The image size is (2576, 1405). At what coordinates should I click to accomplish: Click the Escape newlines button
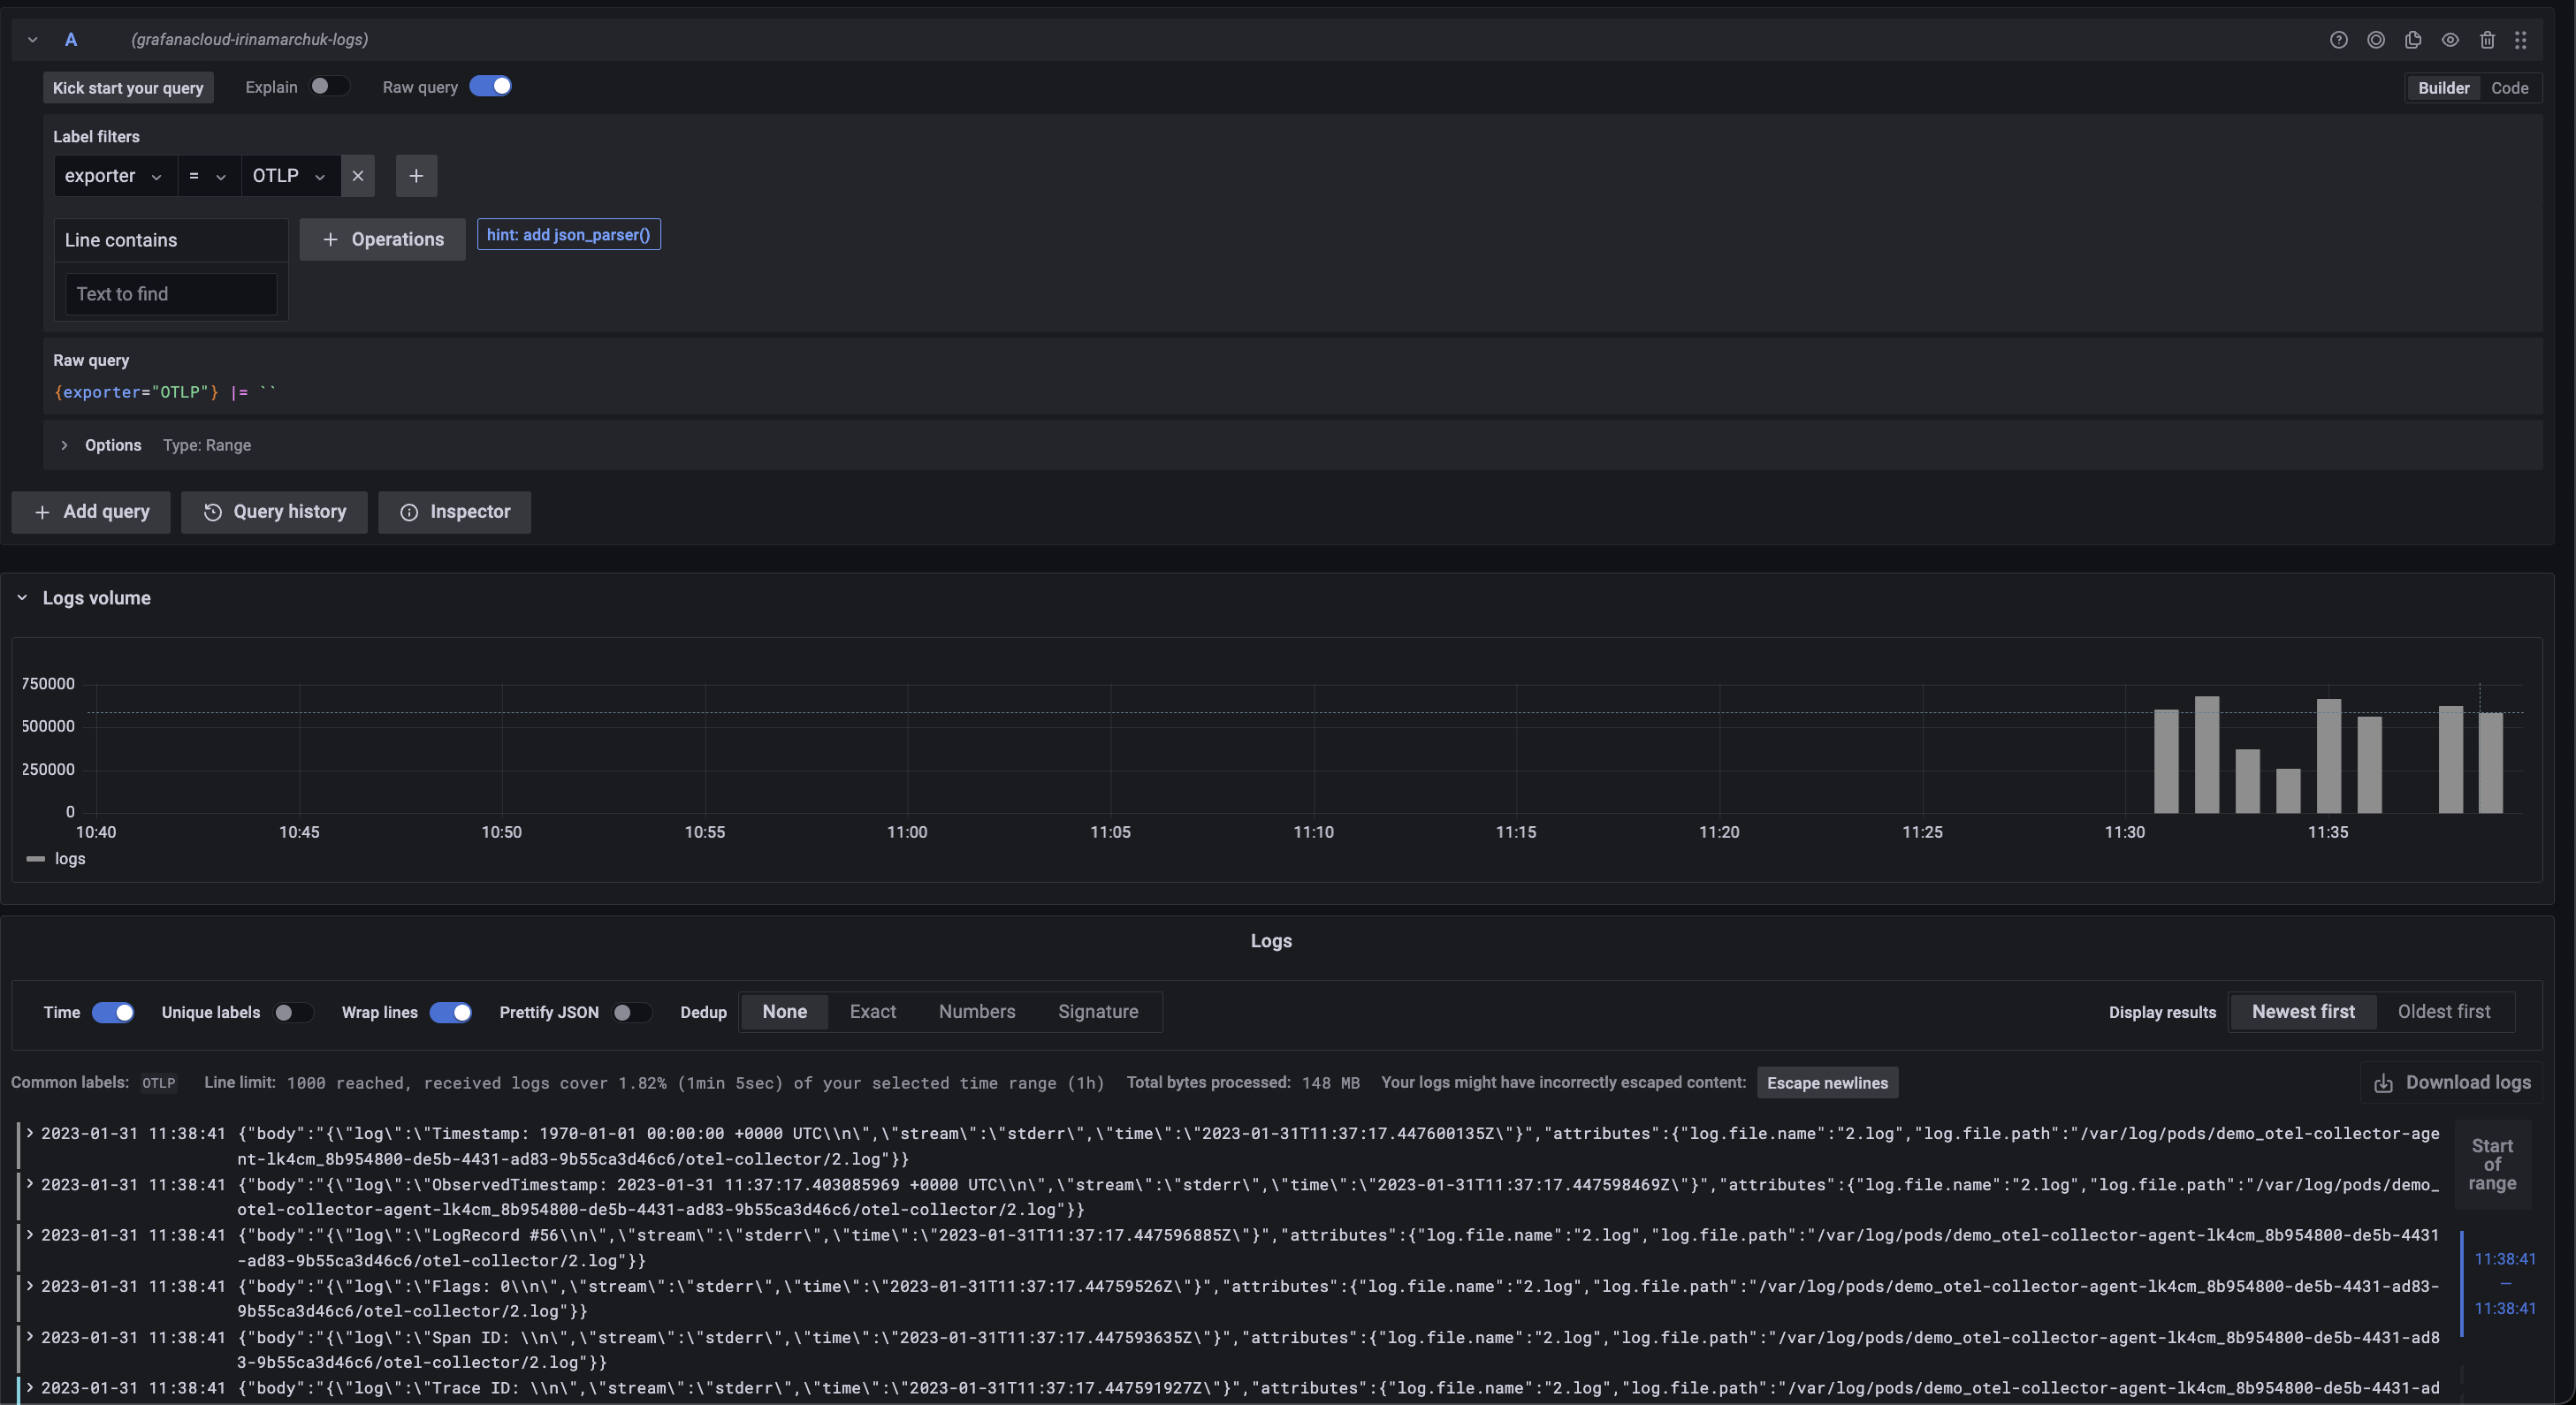tap(1827, 1082)
